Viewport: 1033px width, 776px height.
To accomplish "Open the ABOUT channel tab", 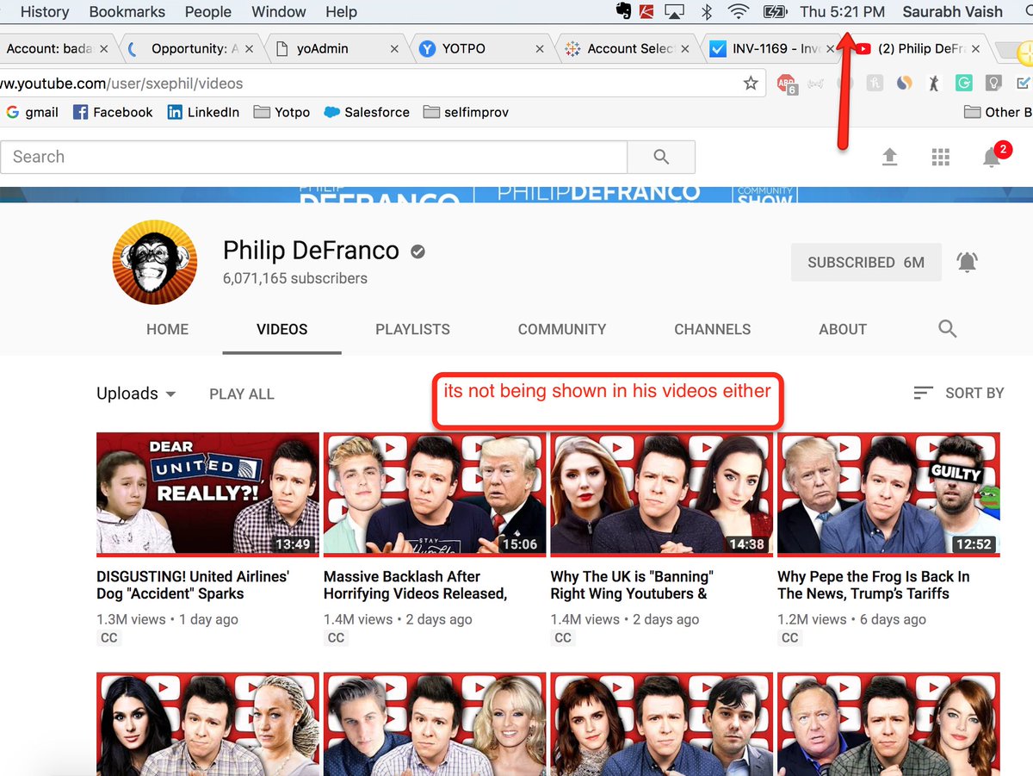I will coord(843,329).
